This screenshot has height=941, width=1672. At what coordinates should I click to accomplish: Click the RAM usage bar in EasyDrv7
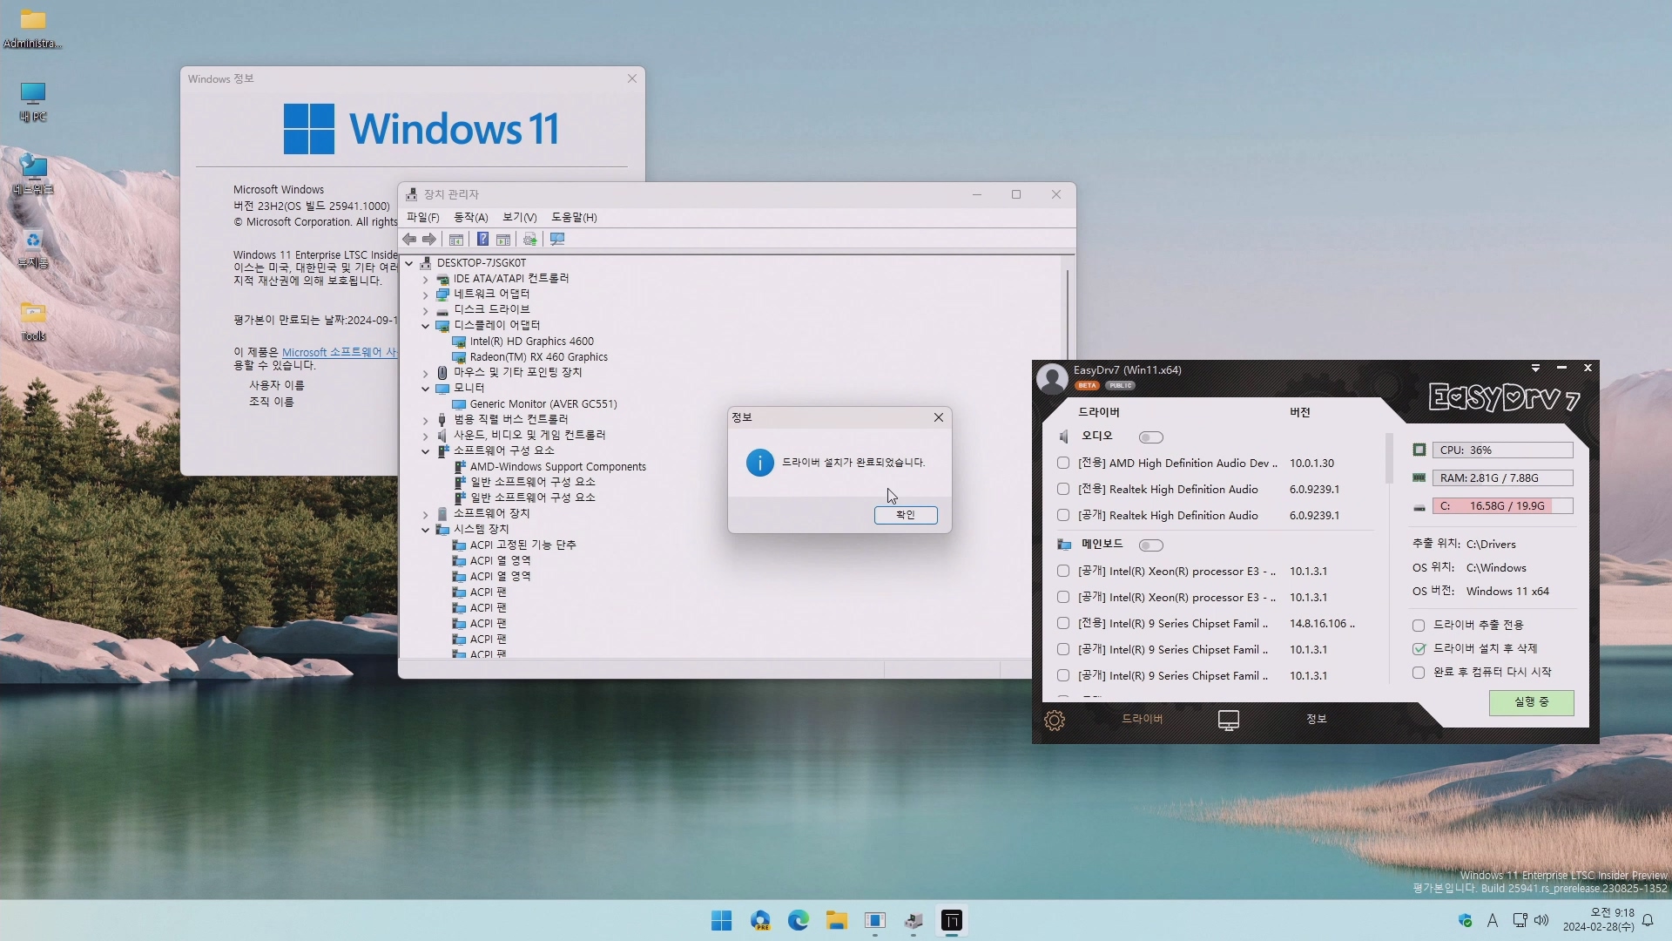click(x=1502, y=478)
